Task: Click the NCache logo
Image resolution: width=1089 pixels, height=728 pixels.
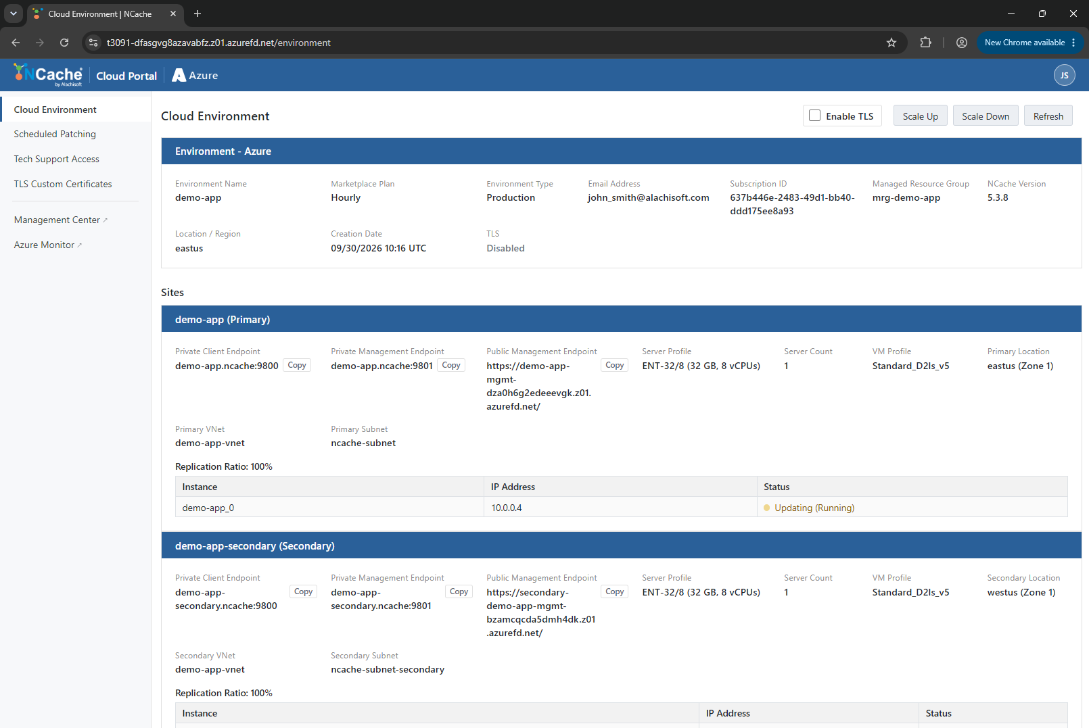Action: point(48,75)
